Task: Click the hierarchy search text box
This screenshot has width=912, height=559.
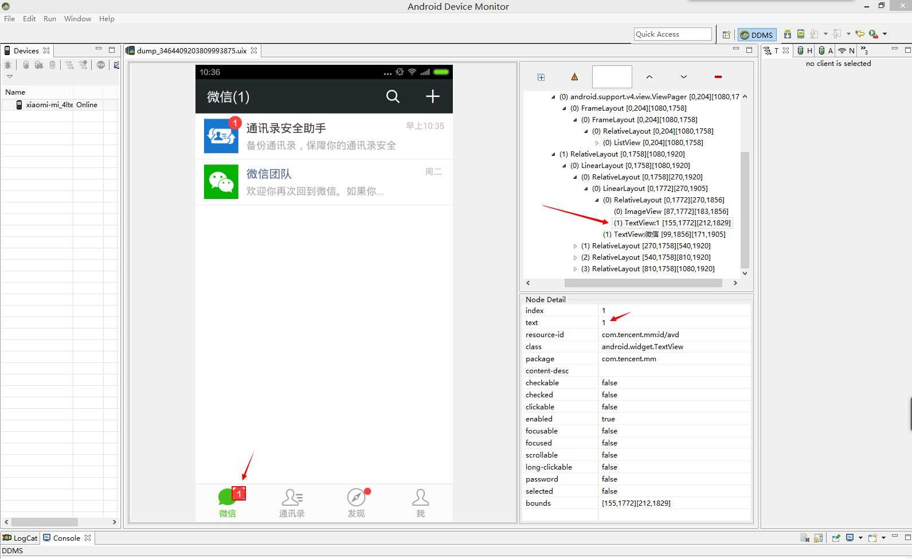Action: tap(612, 77)
